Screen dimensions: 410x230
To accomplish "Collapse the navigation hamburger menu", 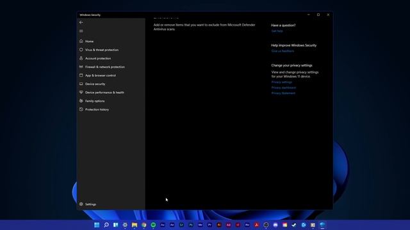I will pos(81,31).
